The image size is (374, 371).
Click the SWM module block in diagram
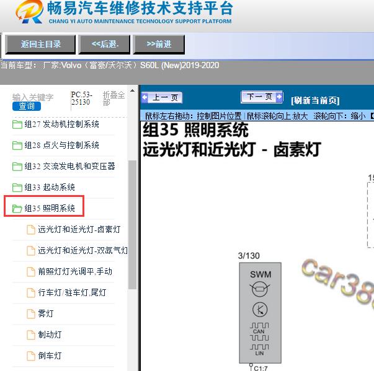click(x=260, y=313)
